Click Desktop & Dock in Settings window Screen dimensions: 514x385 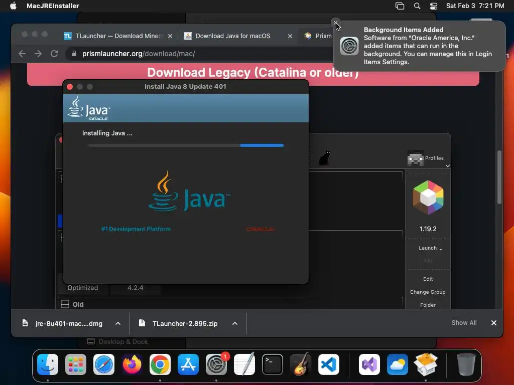pyautogui.click(x=123, y=341)
